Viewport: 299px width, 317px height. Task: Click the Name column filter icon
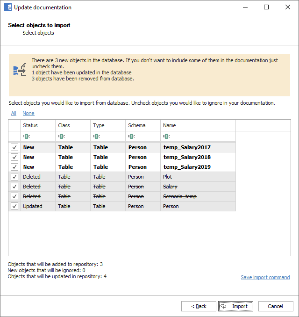pos(166,137)
